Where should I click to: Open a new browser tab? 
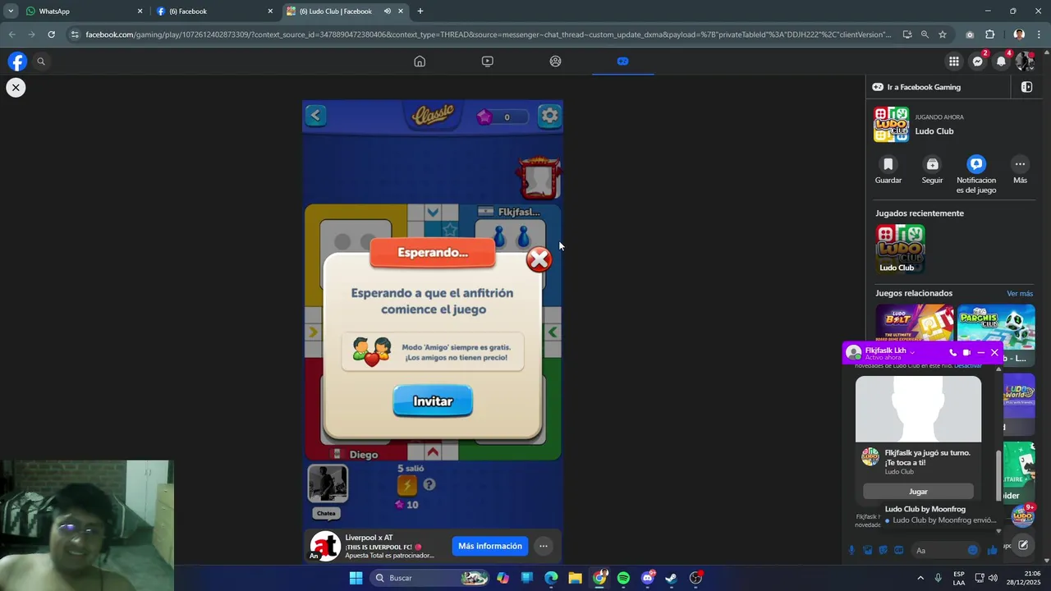420,11
